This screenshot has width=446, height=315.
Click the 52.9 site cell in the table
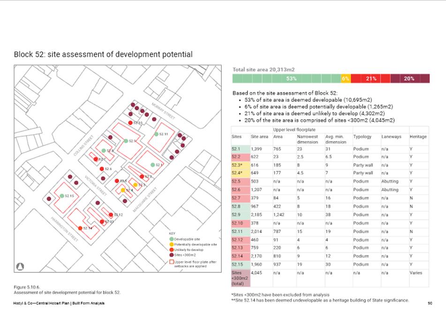(x=241, y=215)
